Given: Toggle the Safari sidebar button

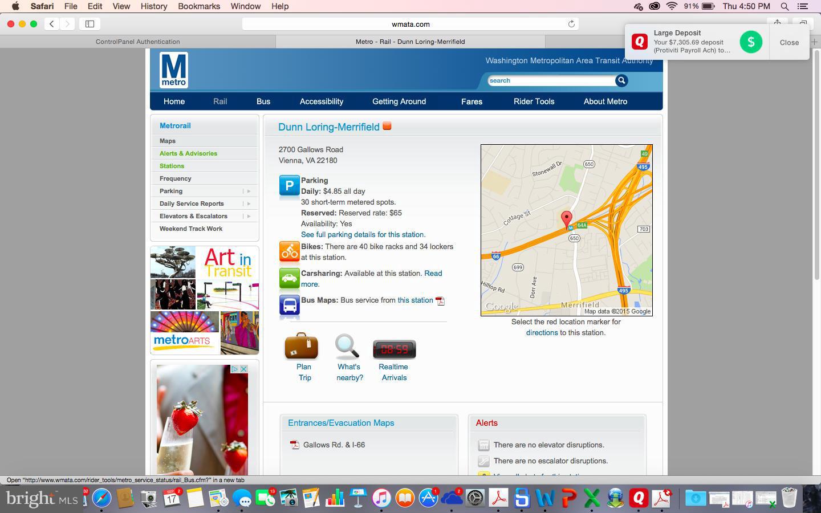Looking at the screenshot, I should 90,24.
